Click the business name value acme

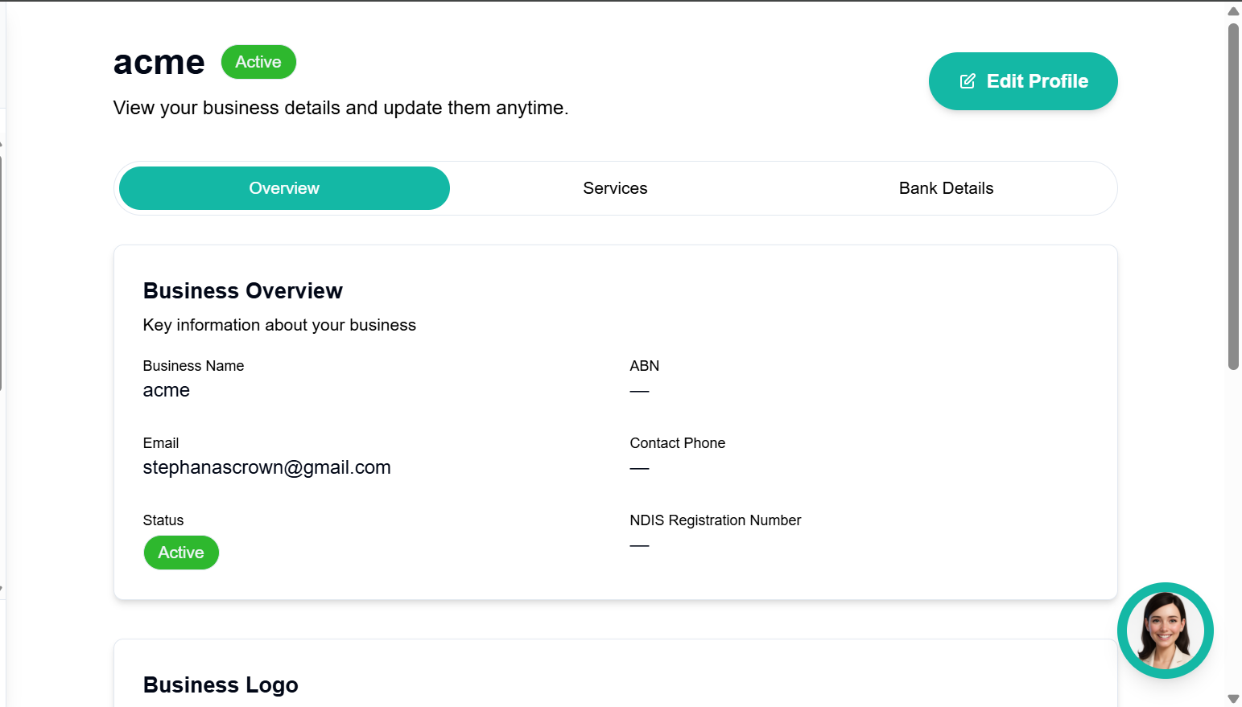coord(166,390)
